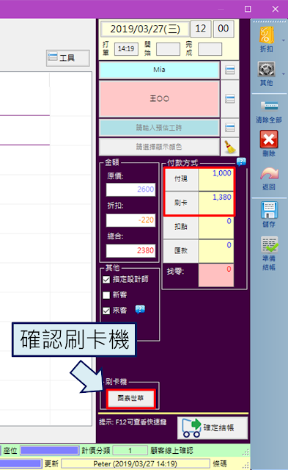
Task: Click the 顧客線上確認 label
Action: pyautogui.click(x=172, y=450)
